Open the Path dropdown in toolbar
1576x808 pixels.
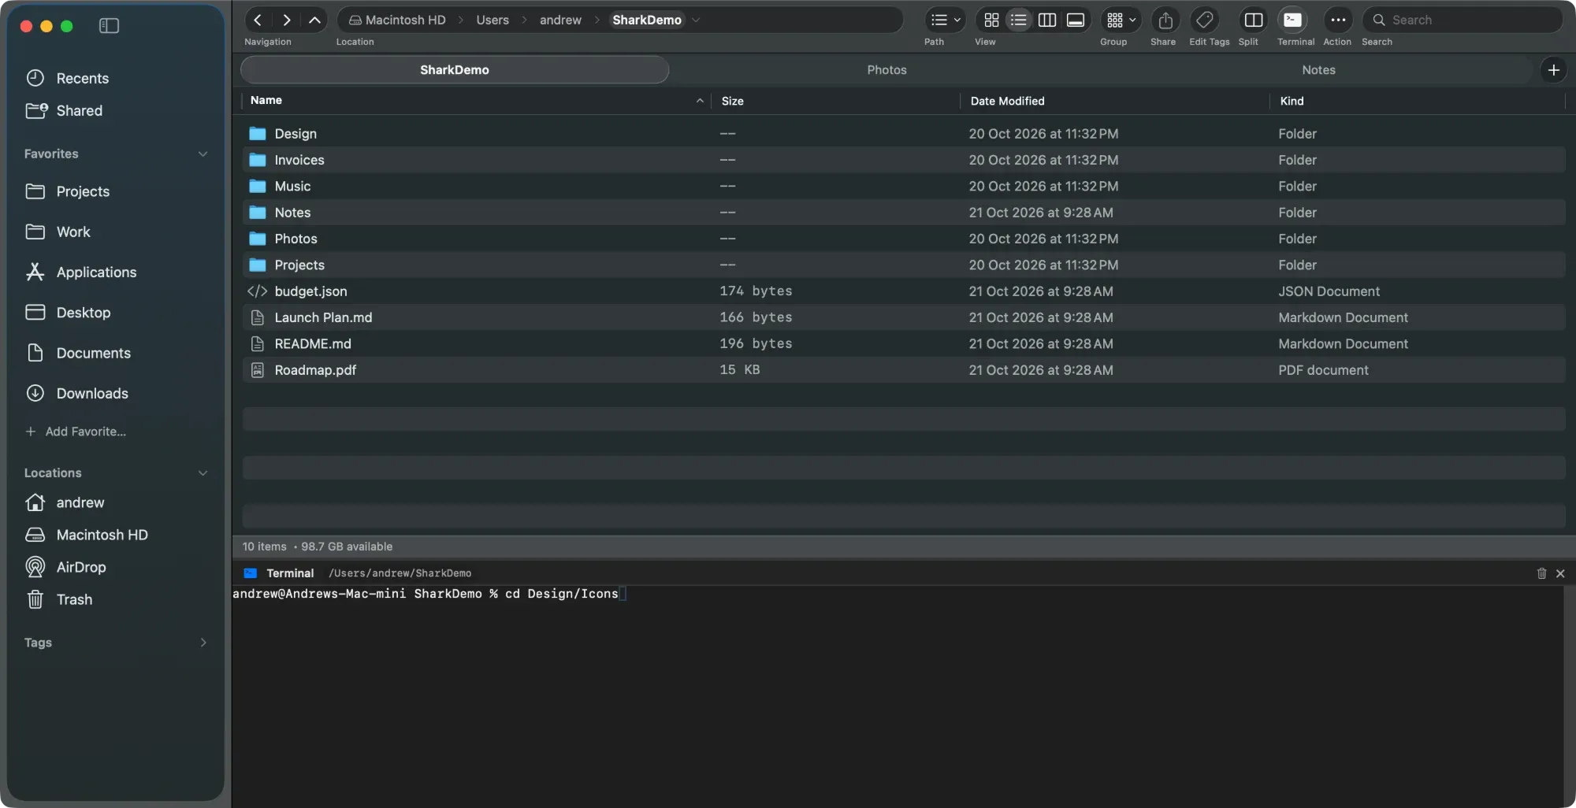tap(945, 20)
